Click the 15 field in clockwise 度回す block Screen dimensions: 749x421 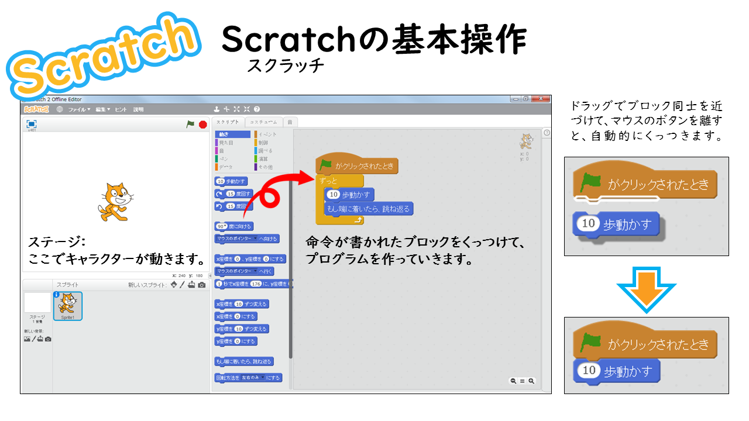[230, 194]
